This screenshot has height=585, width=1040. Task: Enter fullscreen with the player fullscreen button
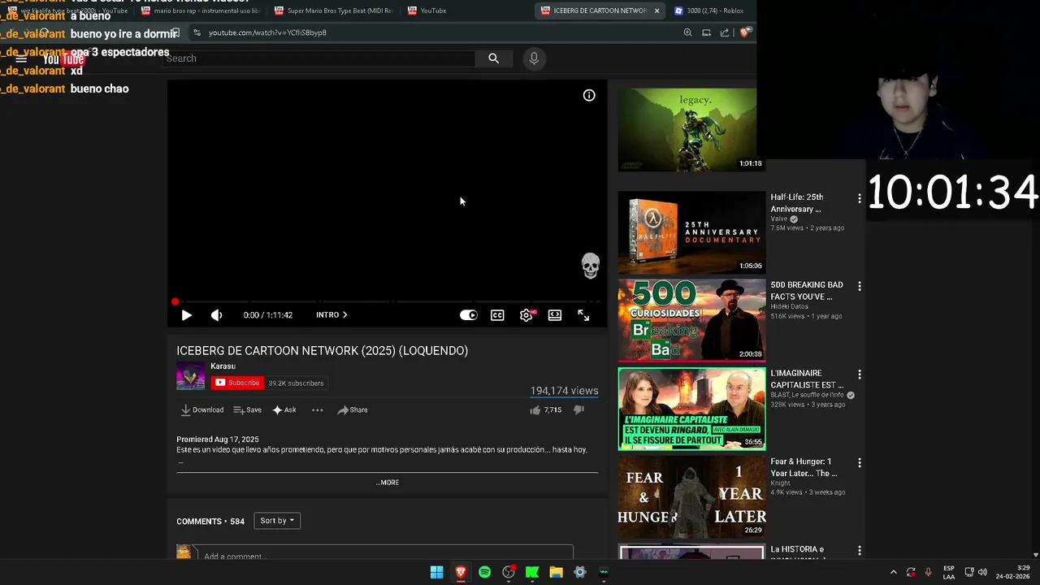point(583,315)
